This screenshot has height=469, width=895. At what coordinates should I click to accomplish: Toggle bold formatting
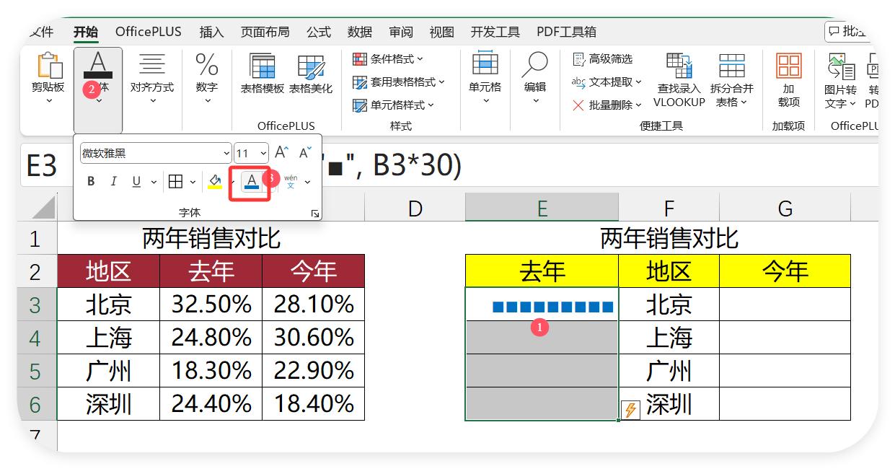click(91, 182)
